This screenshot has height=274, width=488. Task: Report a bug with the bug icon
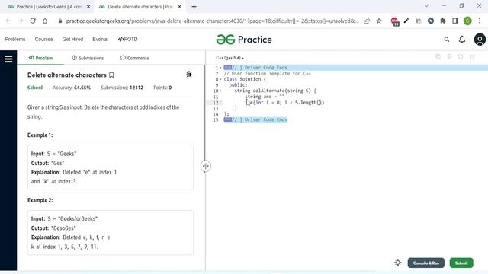tap(189, 74)
